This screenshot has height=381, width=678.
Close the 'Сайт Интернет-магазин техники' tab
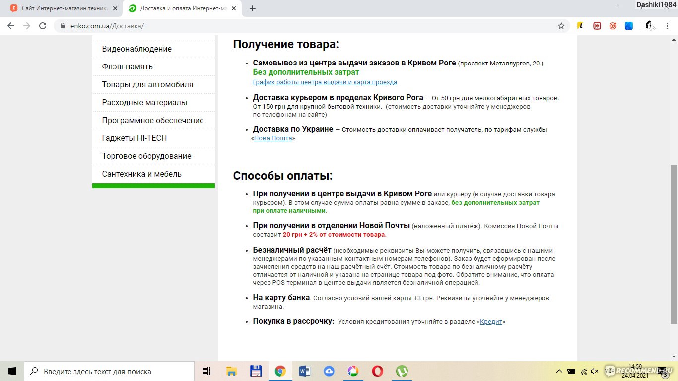pos(115,8)
